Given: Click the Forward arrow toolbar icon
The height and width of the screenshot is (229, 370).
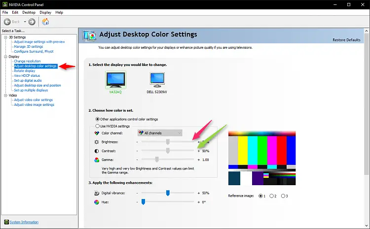Looking at the screenshot, I should pos(32,22).
